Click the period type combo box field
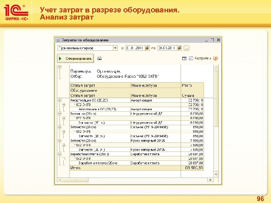 pyautogui.click(x=85, y=48)
